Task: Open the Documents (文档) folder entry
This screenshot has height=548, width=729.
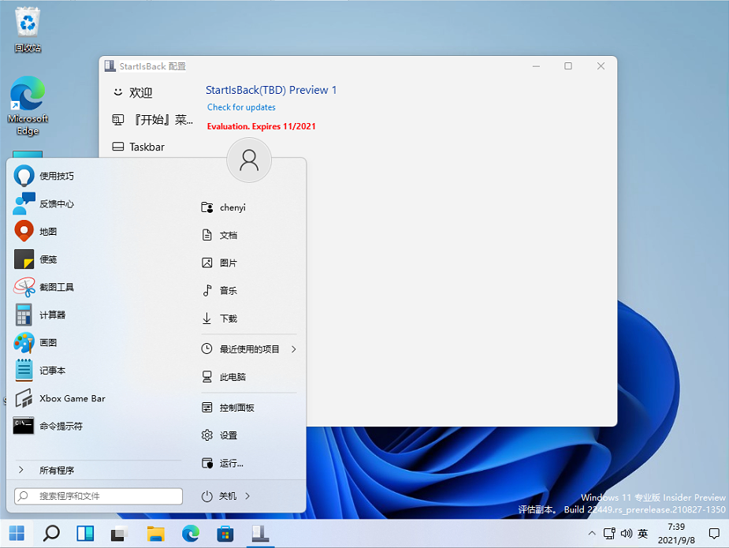Action: tap(228, 235)
